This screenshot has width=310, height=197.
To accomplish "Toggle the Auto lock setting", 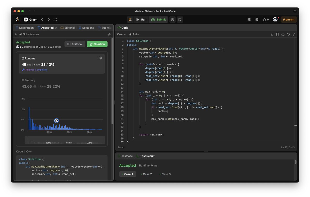I will 134,34.
